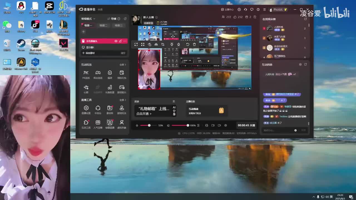The height and width of the screenshot is (200, 356).
Task: Switch to 场景二 tab
Action: tap(103, 25)
